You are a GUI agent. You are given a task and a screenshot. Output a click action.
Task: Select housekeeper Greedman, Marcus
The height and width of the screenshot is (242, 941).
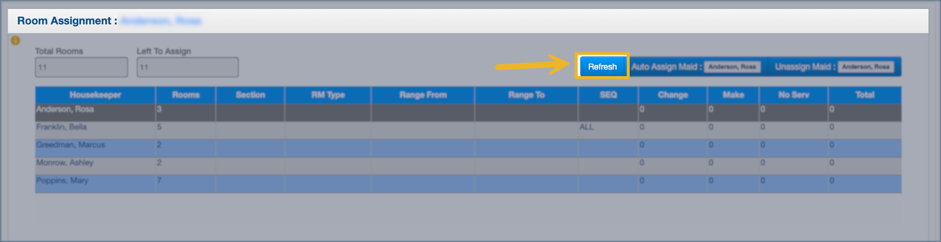click(x=70, y=145)
